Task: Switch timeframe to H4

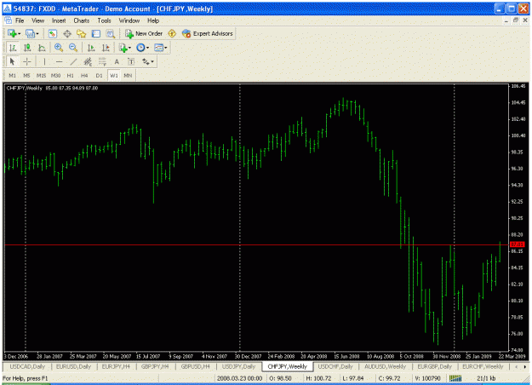Action: tap(84, 75)
